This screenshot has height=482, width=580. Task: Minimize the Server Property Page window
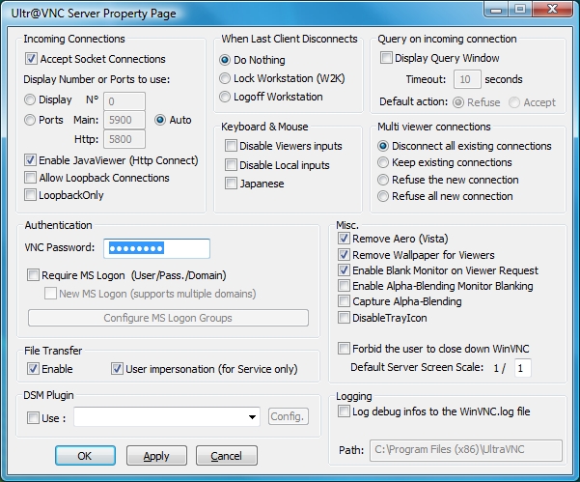click(x=496, y=9)
